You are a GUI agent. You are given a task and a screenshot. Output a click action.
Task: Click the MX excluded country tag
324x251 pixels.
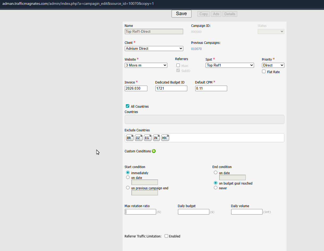click(x=165, y=138)
